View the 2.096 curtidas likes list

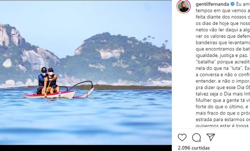pyautogui.click(x=194, y=148)
